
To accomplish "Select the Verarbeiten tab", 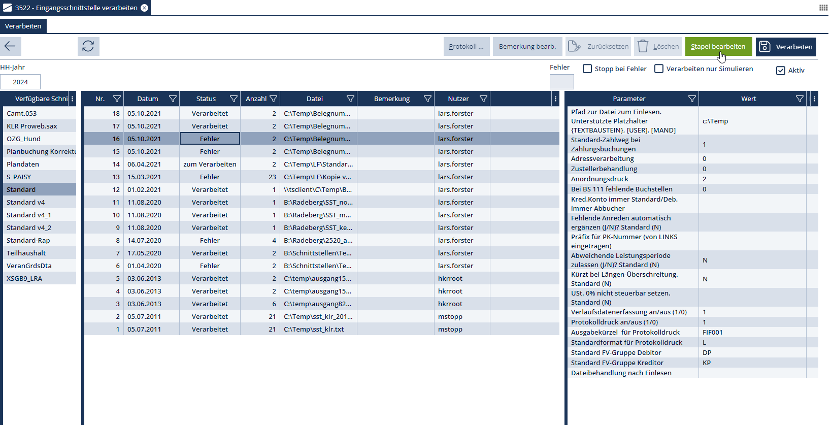I will (23, 26).
